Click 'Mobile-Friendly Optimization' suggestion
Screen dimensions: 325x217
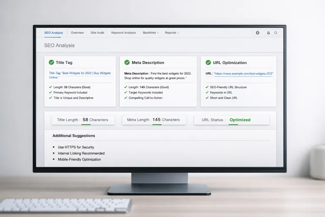80,159
